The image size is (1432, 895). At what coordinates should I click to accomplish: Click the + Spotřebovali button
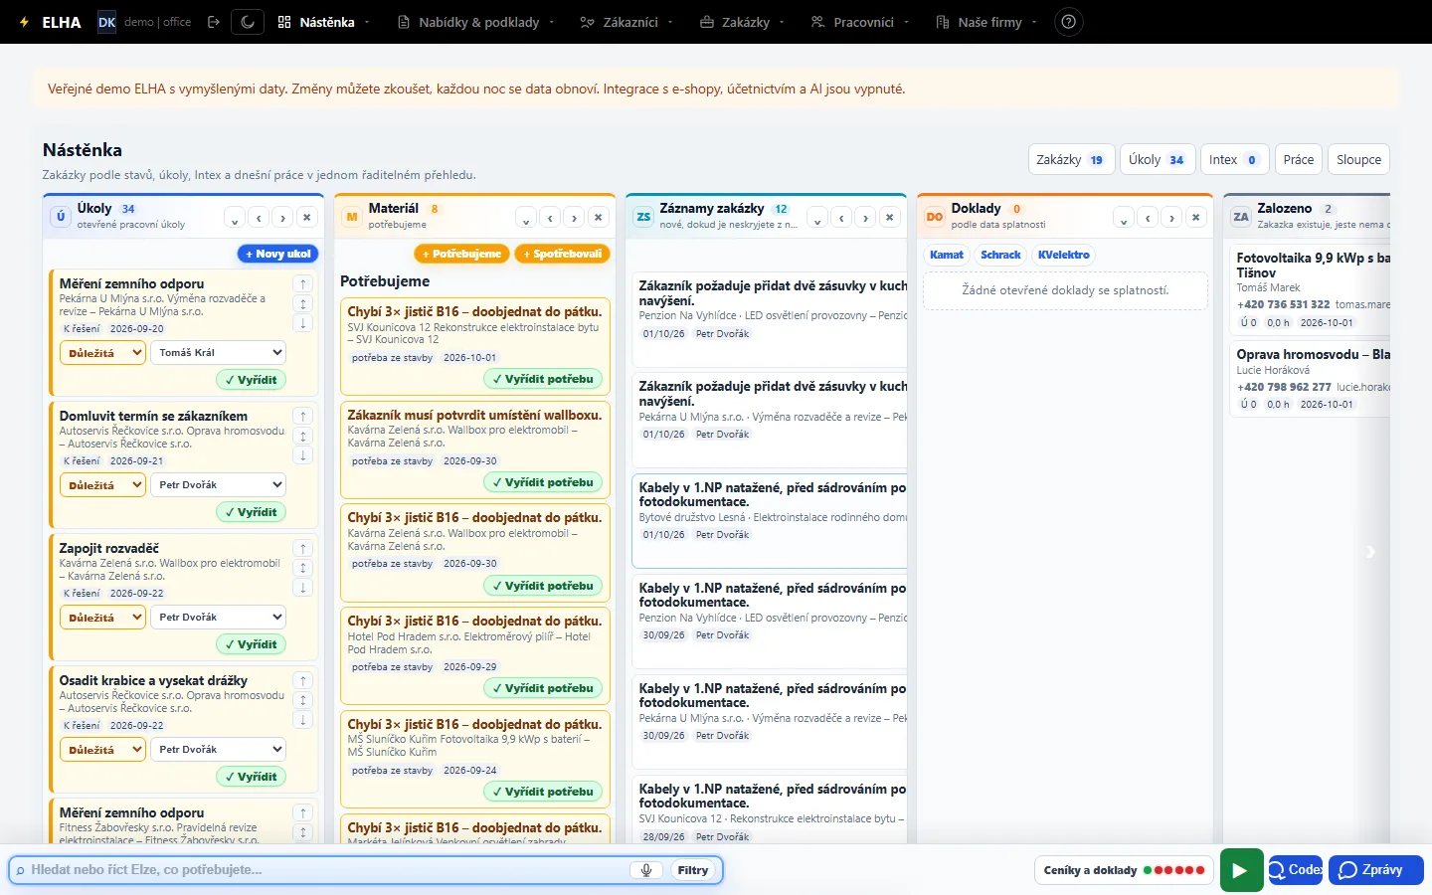[562, 254]
